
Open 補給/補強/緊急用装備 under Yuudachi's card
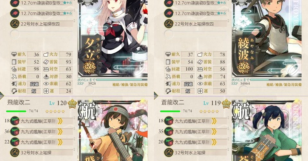pyautogui.click(x=130, y=85)
